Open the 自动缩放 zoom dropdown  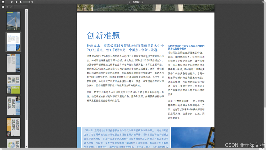[138, 2]
